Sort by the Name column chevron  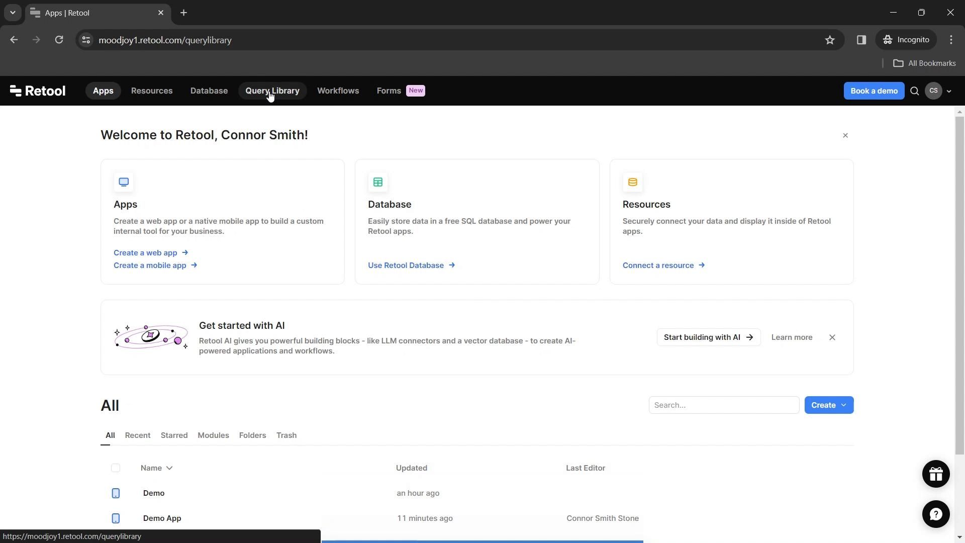[169, 468]
